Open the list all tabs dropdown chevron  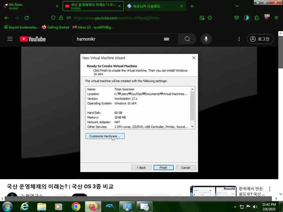tap(237, 6)
